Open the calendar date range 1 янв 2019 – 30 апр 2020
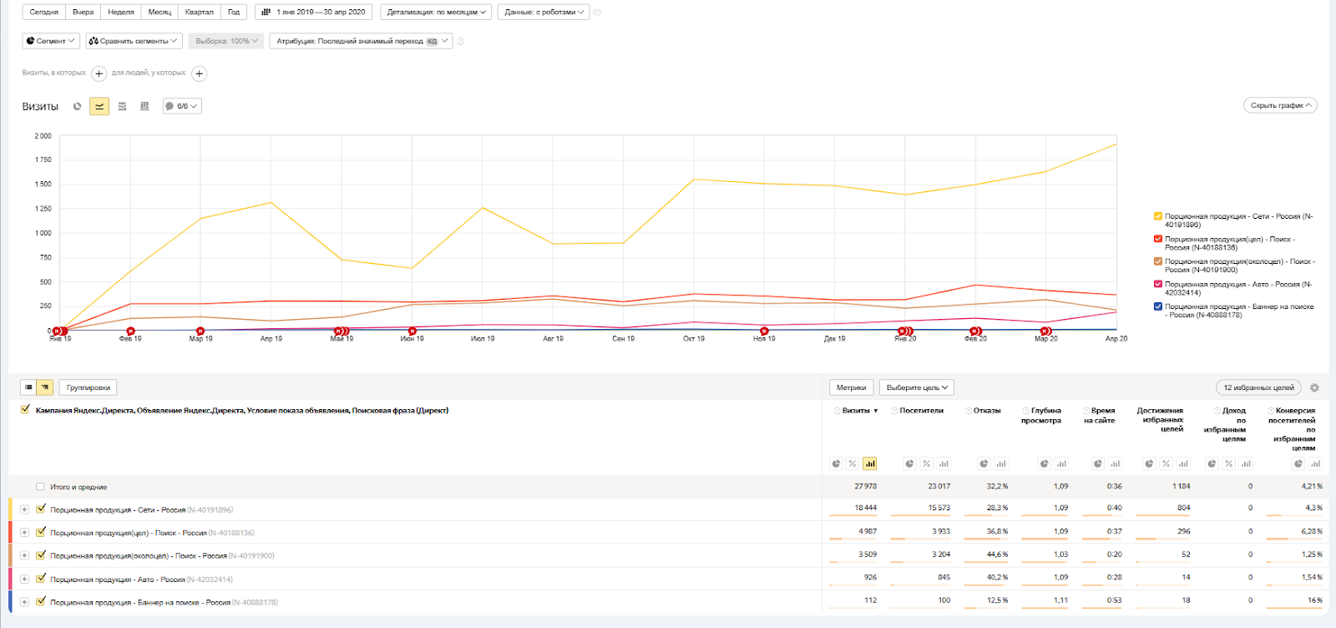The height and width of the screenshot is (628, 1336). pyautogui.click(x=314, y=13)
